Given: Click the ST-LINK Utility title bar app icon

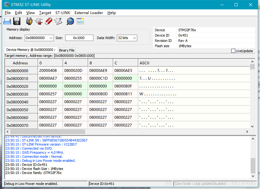Looking at the screenshot, I should coord(7,4).
